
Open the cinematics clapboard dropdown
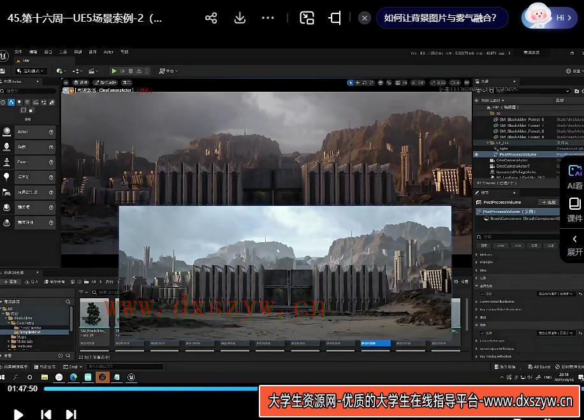pos(93,71)
